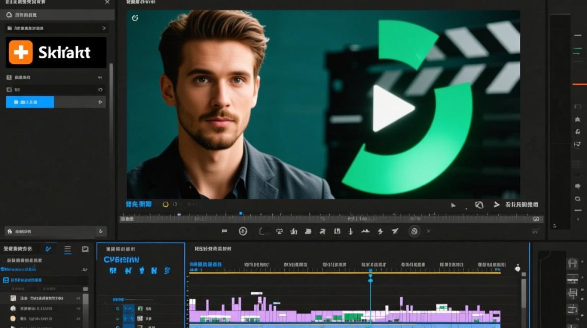Click the large white play button in the preview

click(x=393, y=108)
